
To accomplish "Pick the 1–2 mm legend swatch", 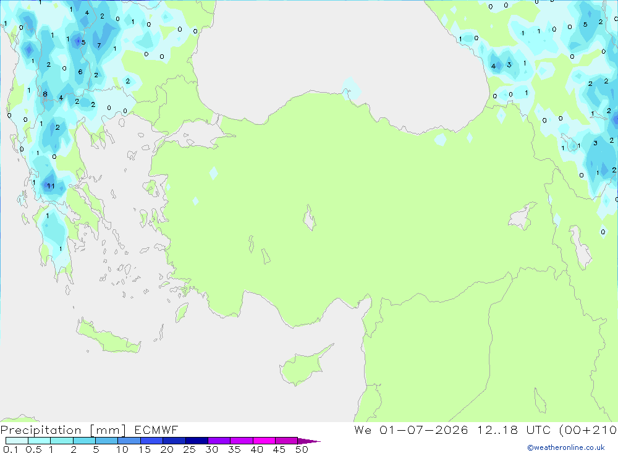I will (61, 441).
